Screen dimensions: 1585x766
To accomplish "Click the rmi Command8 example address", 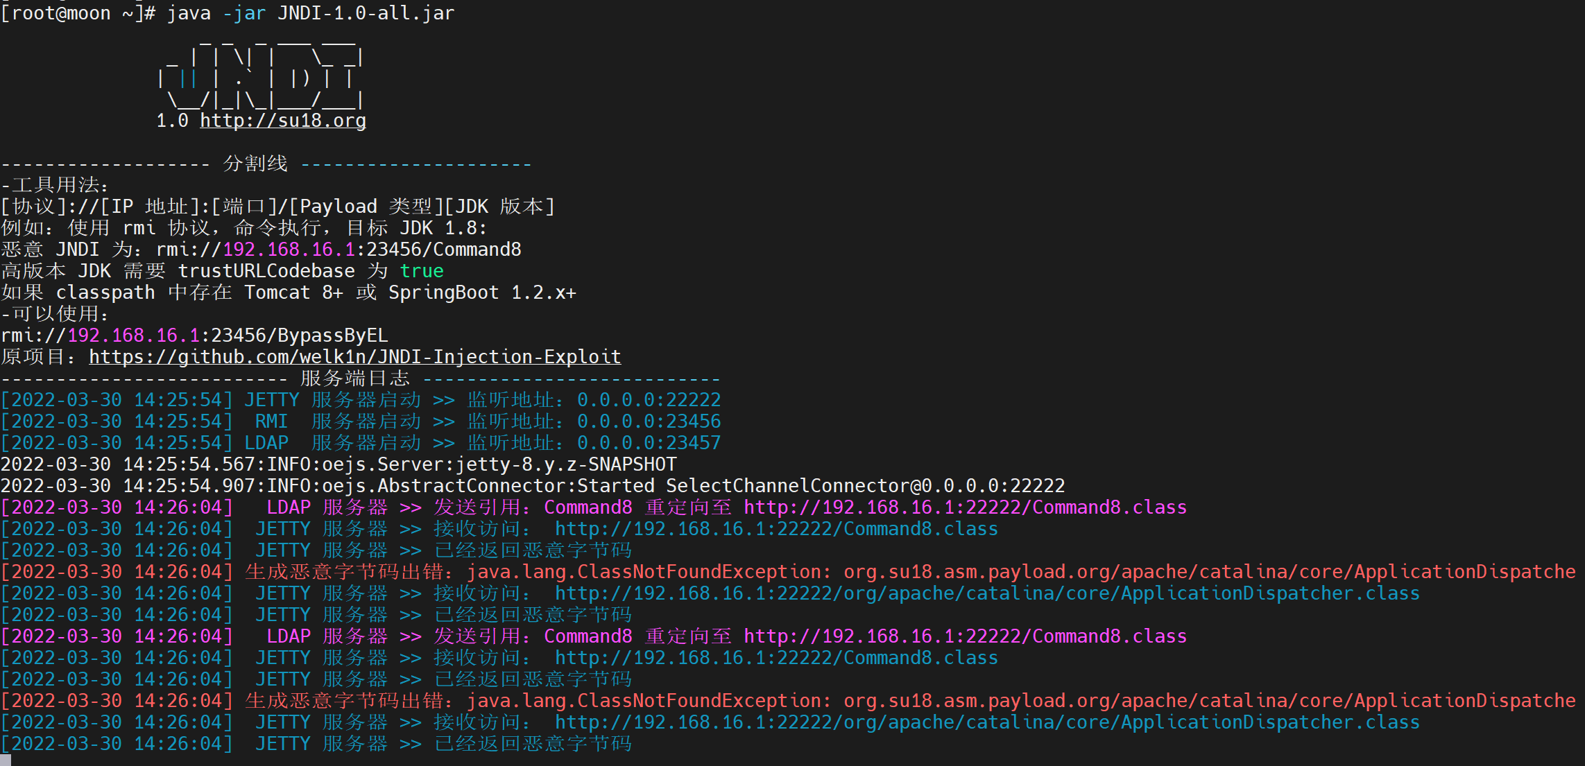I will point(339,250).
